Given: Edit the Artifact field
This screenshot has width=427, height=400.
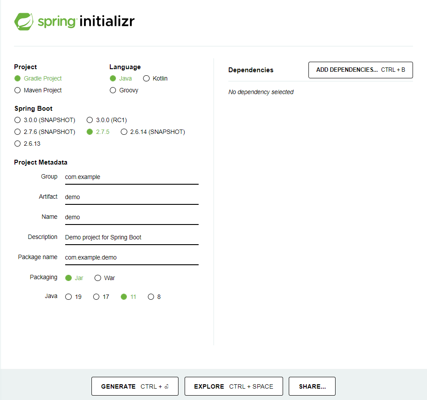Looking at the screenshot, I should pyautogui.click(x=132, y=197).
